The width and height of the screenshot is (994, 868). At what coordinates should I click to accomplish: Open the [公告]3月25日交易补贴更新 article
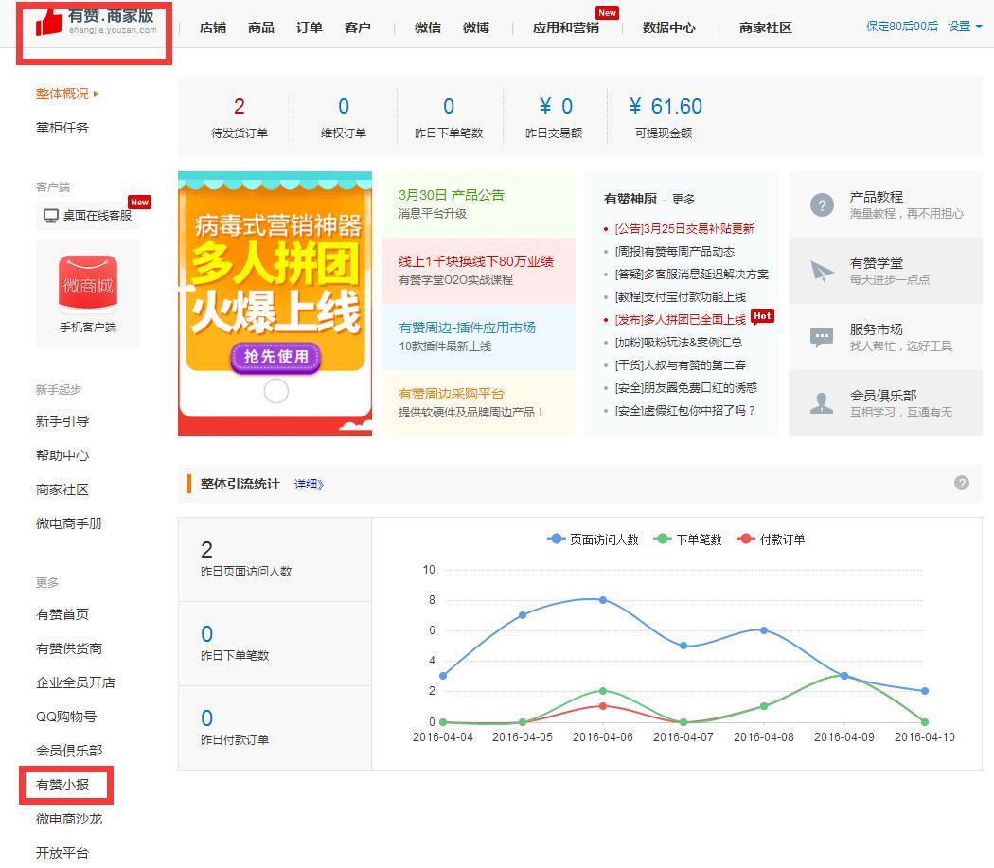(x=684, y=229)
